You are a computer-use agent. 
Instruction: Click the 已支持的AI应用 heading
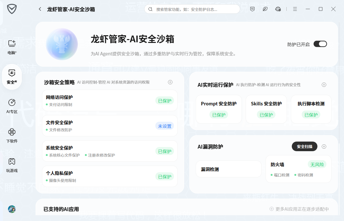pos(61,209)
